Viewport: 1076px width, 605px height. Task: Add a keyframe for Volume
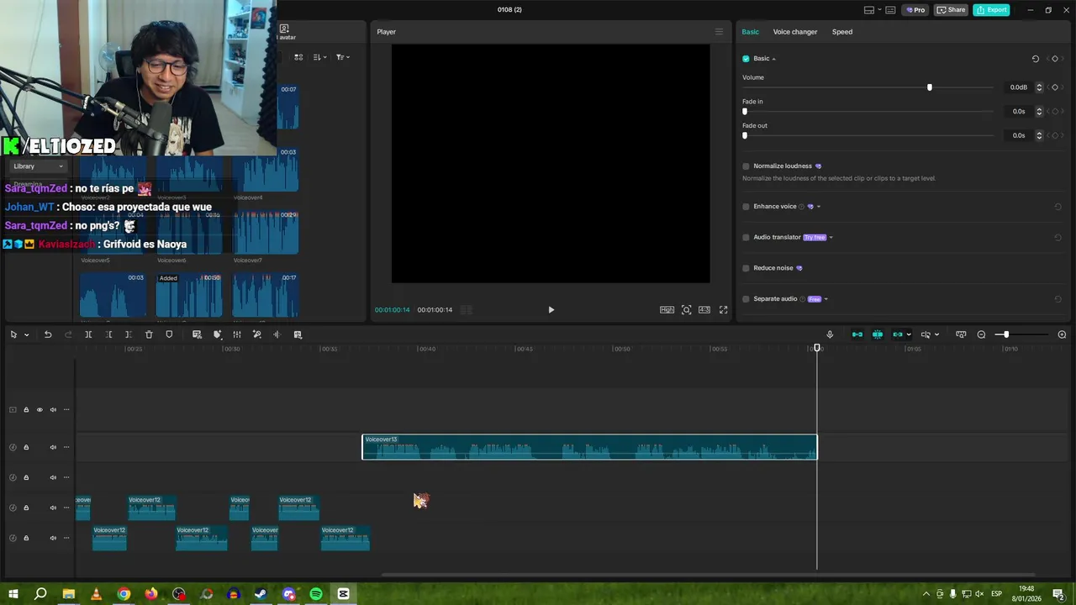[1055, 87]
